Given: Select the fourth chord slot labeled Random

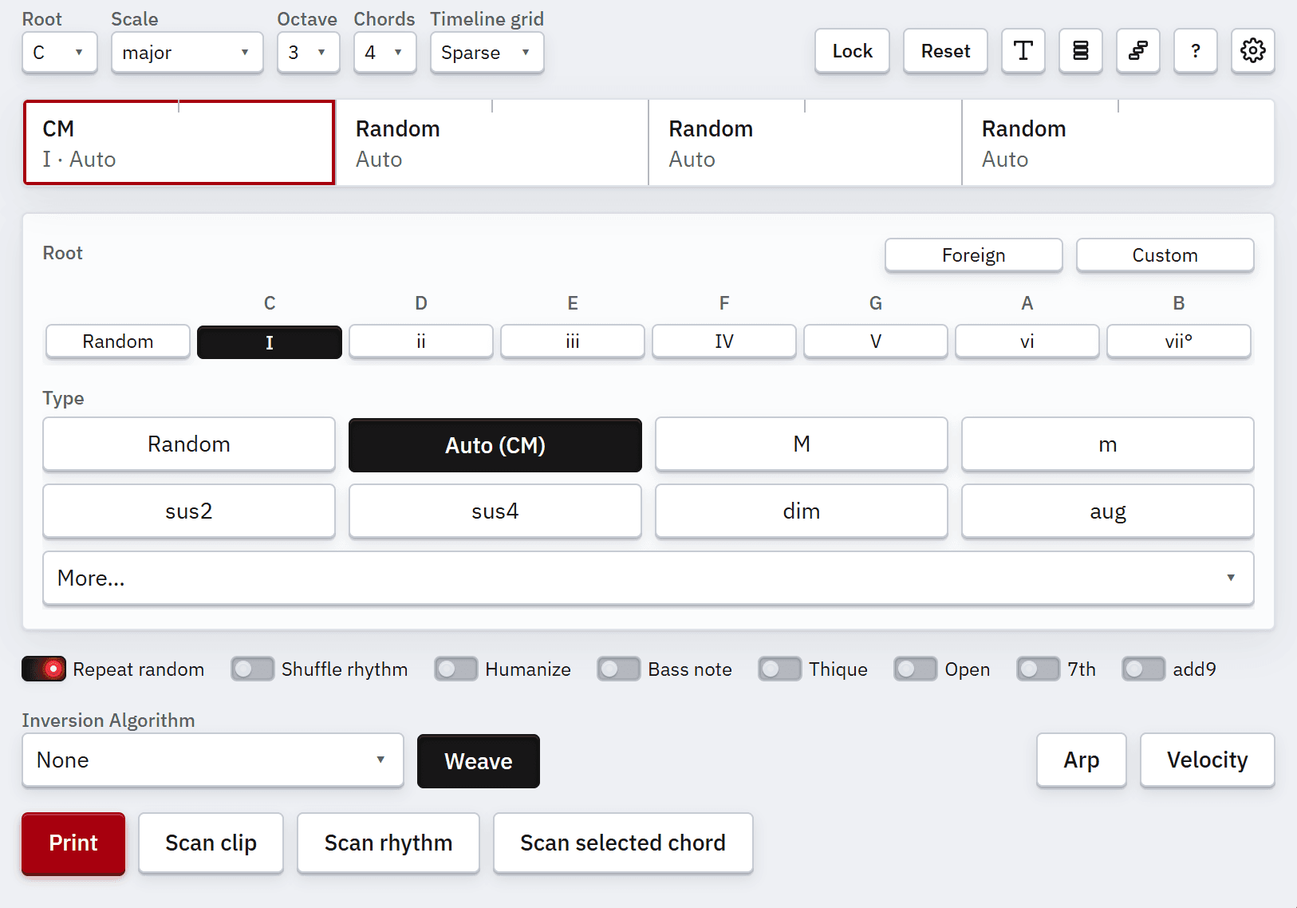Looking at the screenshot, I should pyautogui.click(x=1118, y=143).
